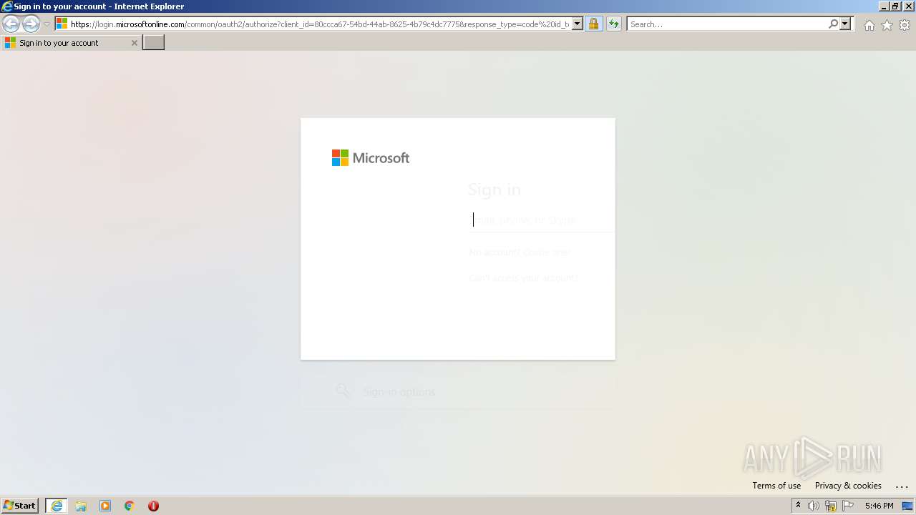
Task: Click the 'Create one!' link
Action: pos(547,252)
